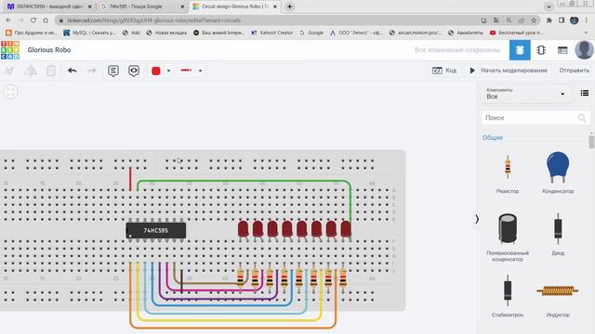Screen dimensions: 595x334
Task: Toggle notes visibility icon
Action: (x=134, y=71)
